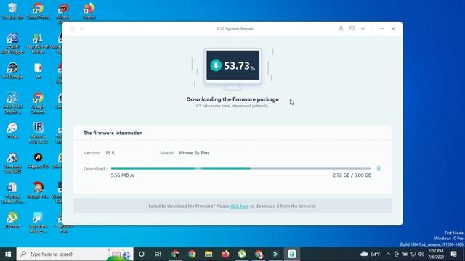Open the Google Chrome desktop shortcut
This screenshot has height=261, width=465.
pos(38,103)
